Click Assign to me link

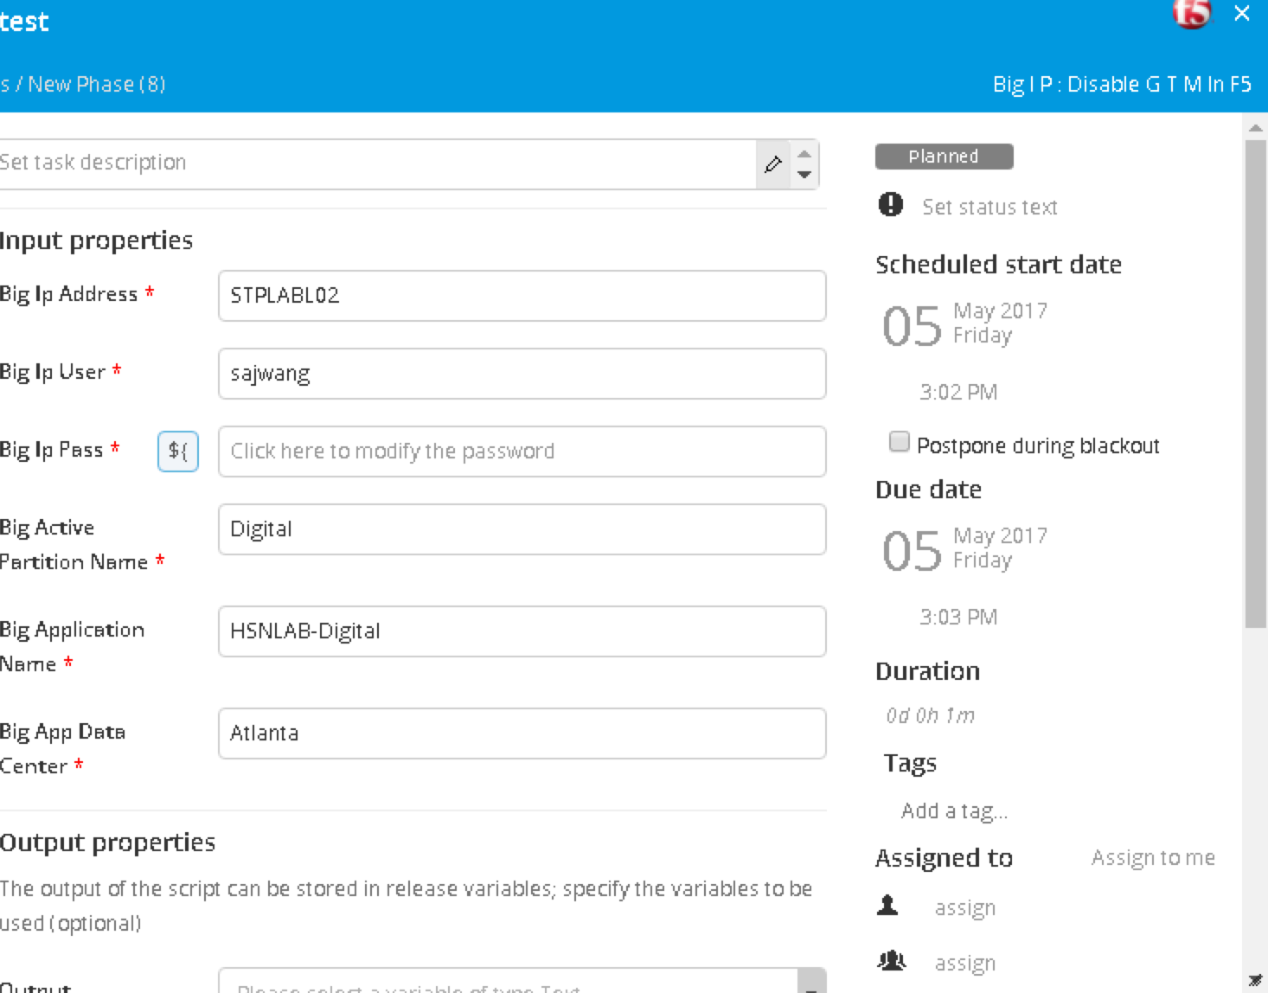point(1153,857)
